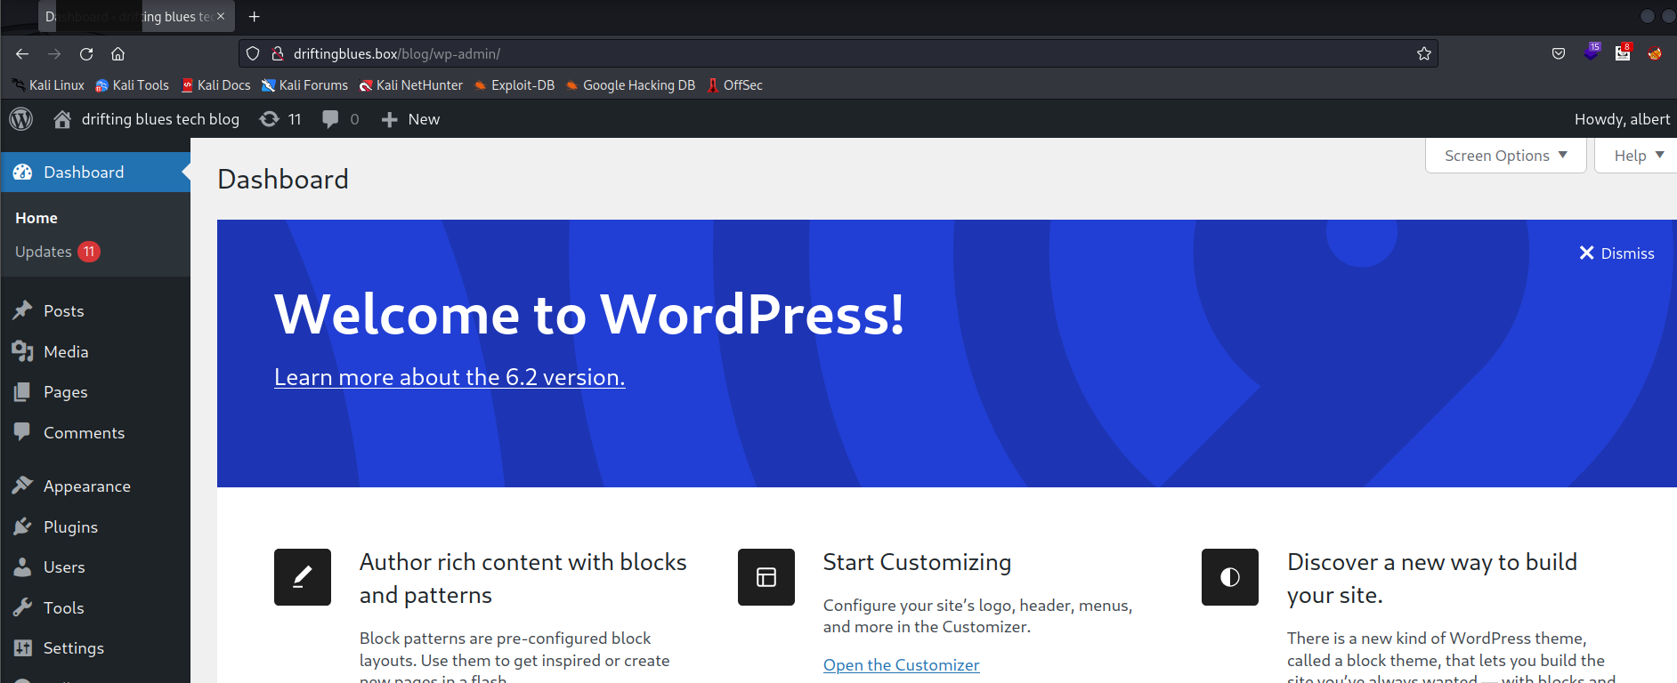Dismiss the Welcome to WordPress panel
1677x683 pixels.
[1616, 253]
